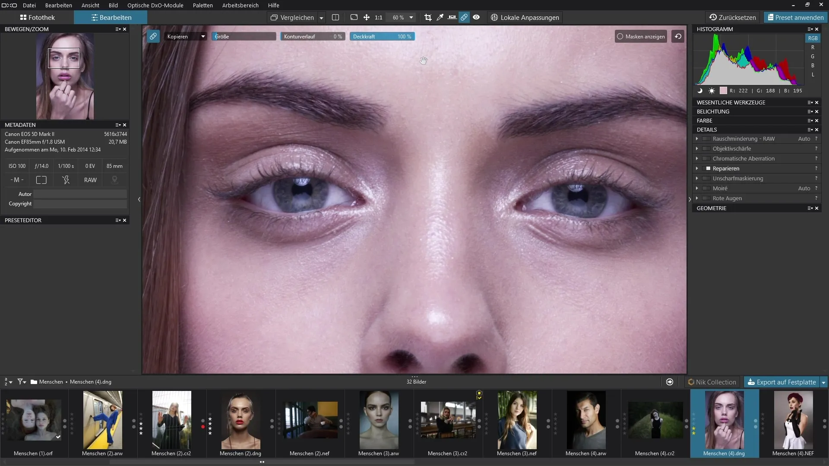Fit the image to the screen
829x466 pixels.
(x=354, y=17)
